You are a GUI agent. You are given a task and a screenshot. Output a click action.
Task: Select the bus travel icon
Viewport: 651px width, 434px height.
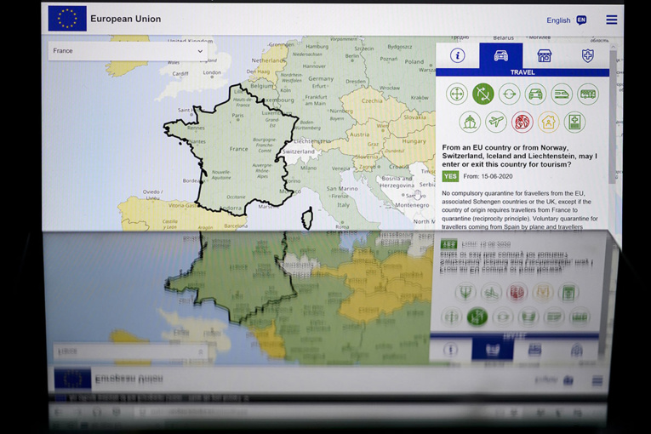(588, 94)
